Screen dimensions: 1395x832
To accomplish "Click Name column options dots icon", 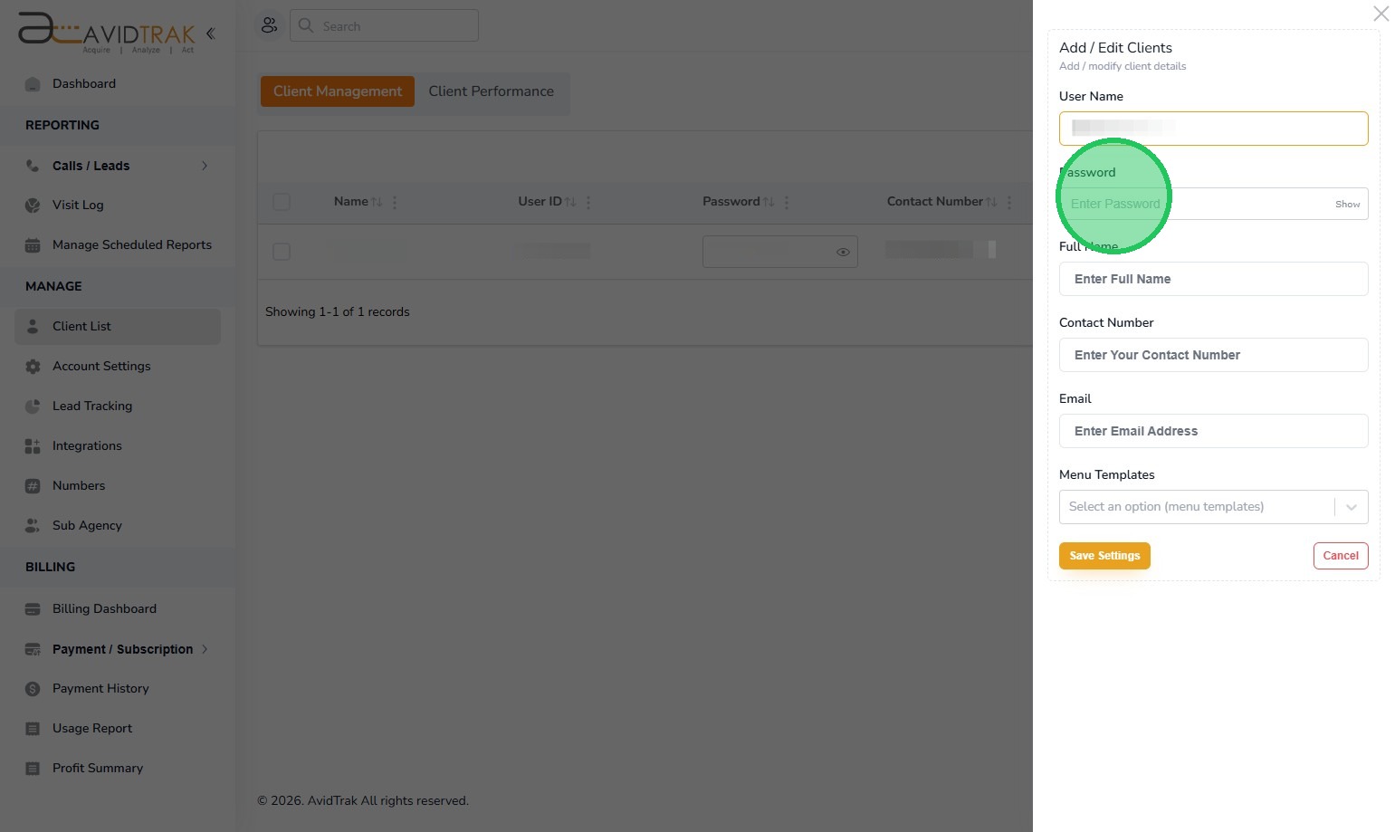I will (x=395, y=202).
